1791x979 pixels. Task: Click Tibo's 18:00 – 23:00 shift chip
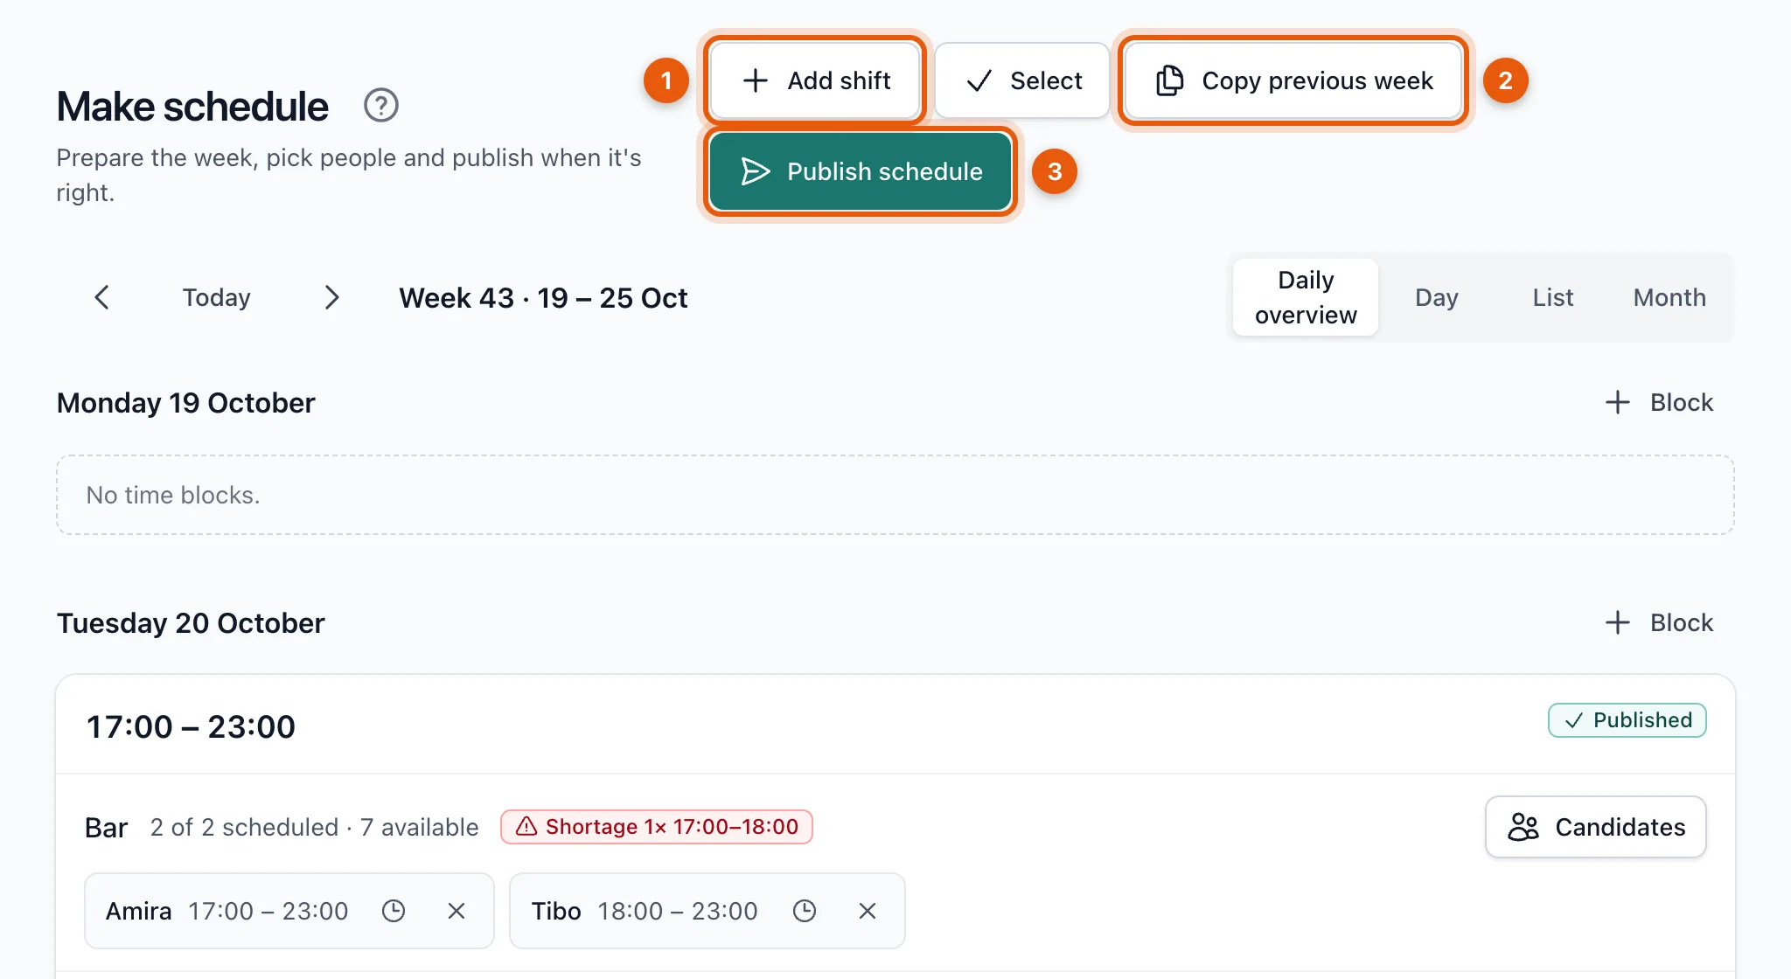[x=707, y=911]
